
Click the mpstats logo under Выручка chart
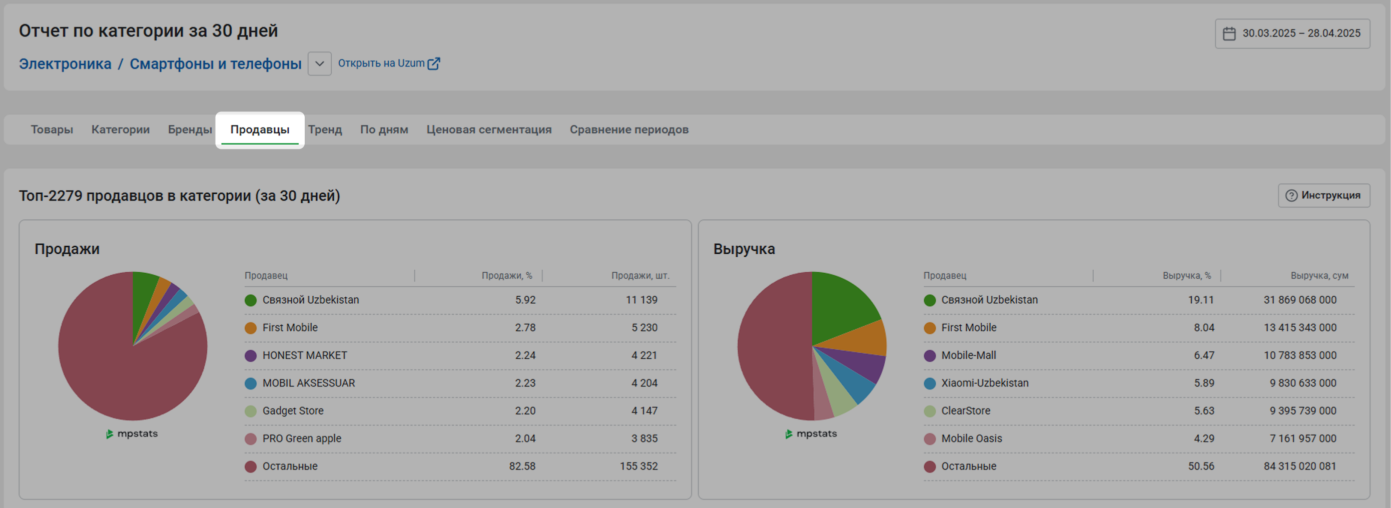[x=811, y=434]
